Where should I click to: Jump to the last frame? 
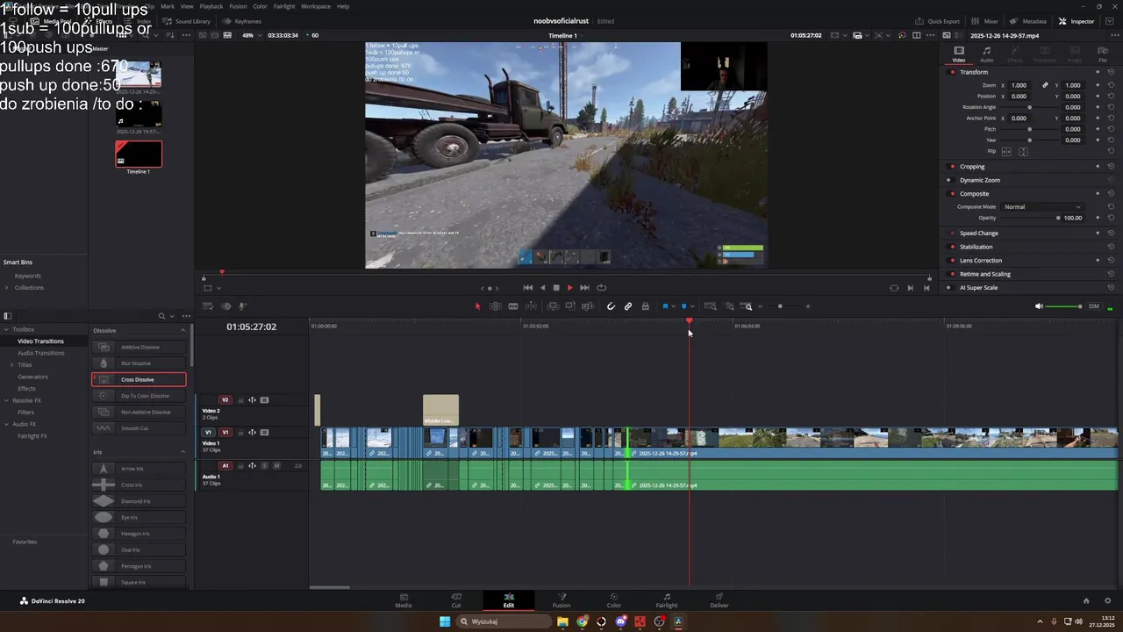tap(584, 288)
